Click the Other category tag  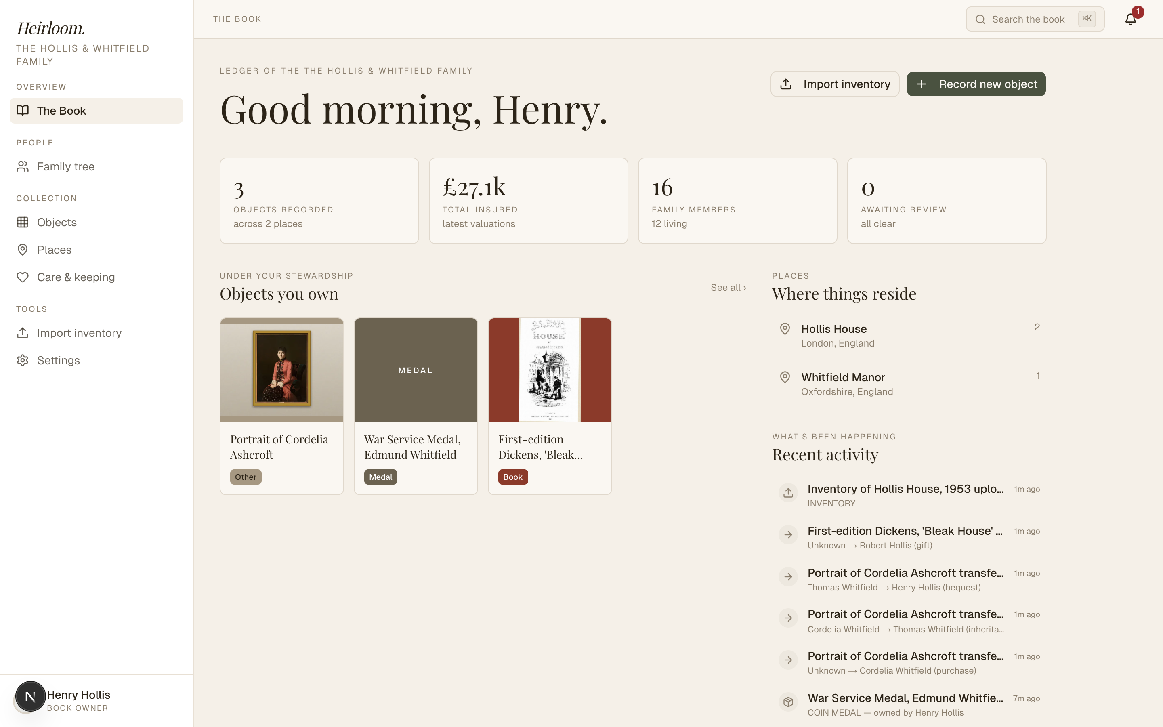[x=246, y=477]
